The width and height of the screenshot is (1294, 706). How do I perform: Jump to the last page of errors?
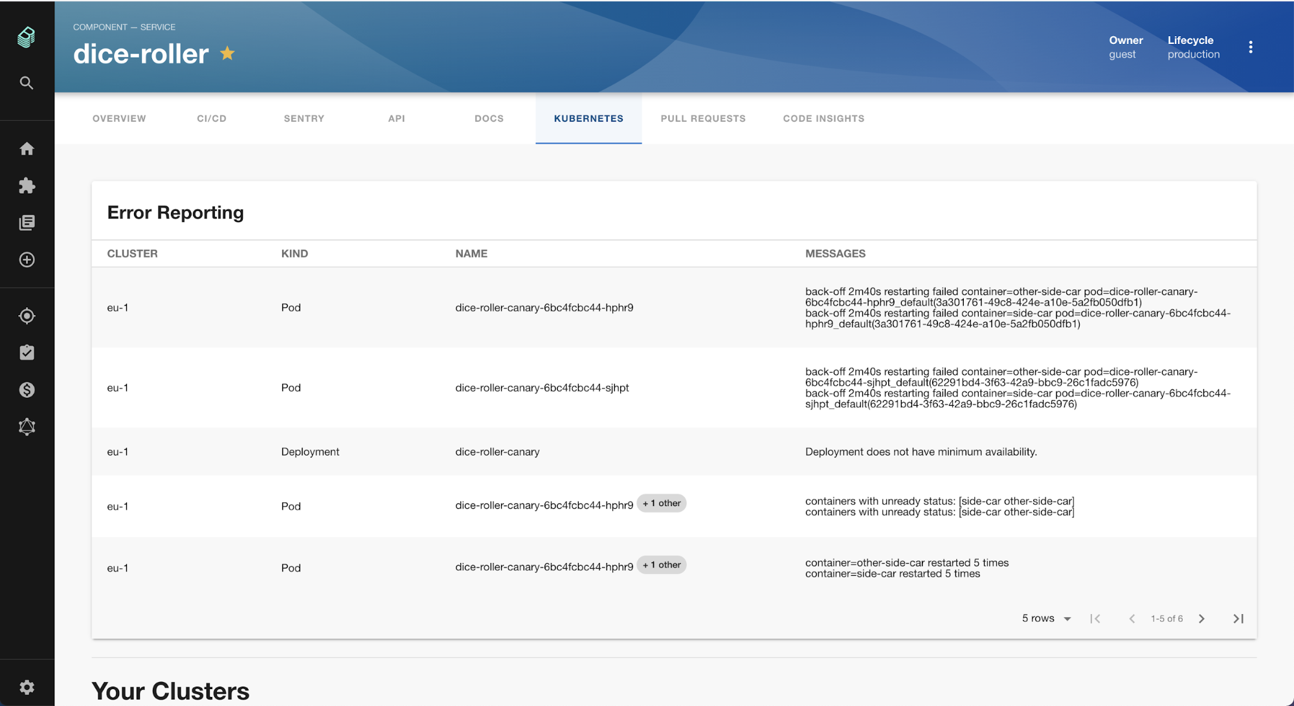click(x=1238, y=619)
